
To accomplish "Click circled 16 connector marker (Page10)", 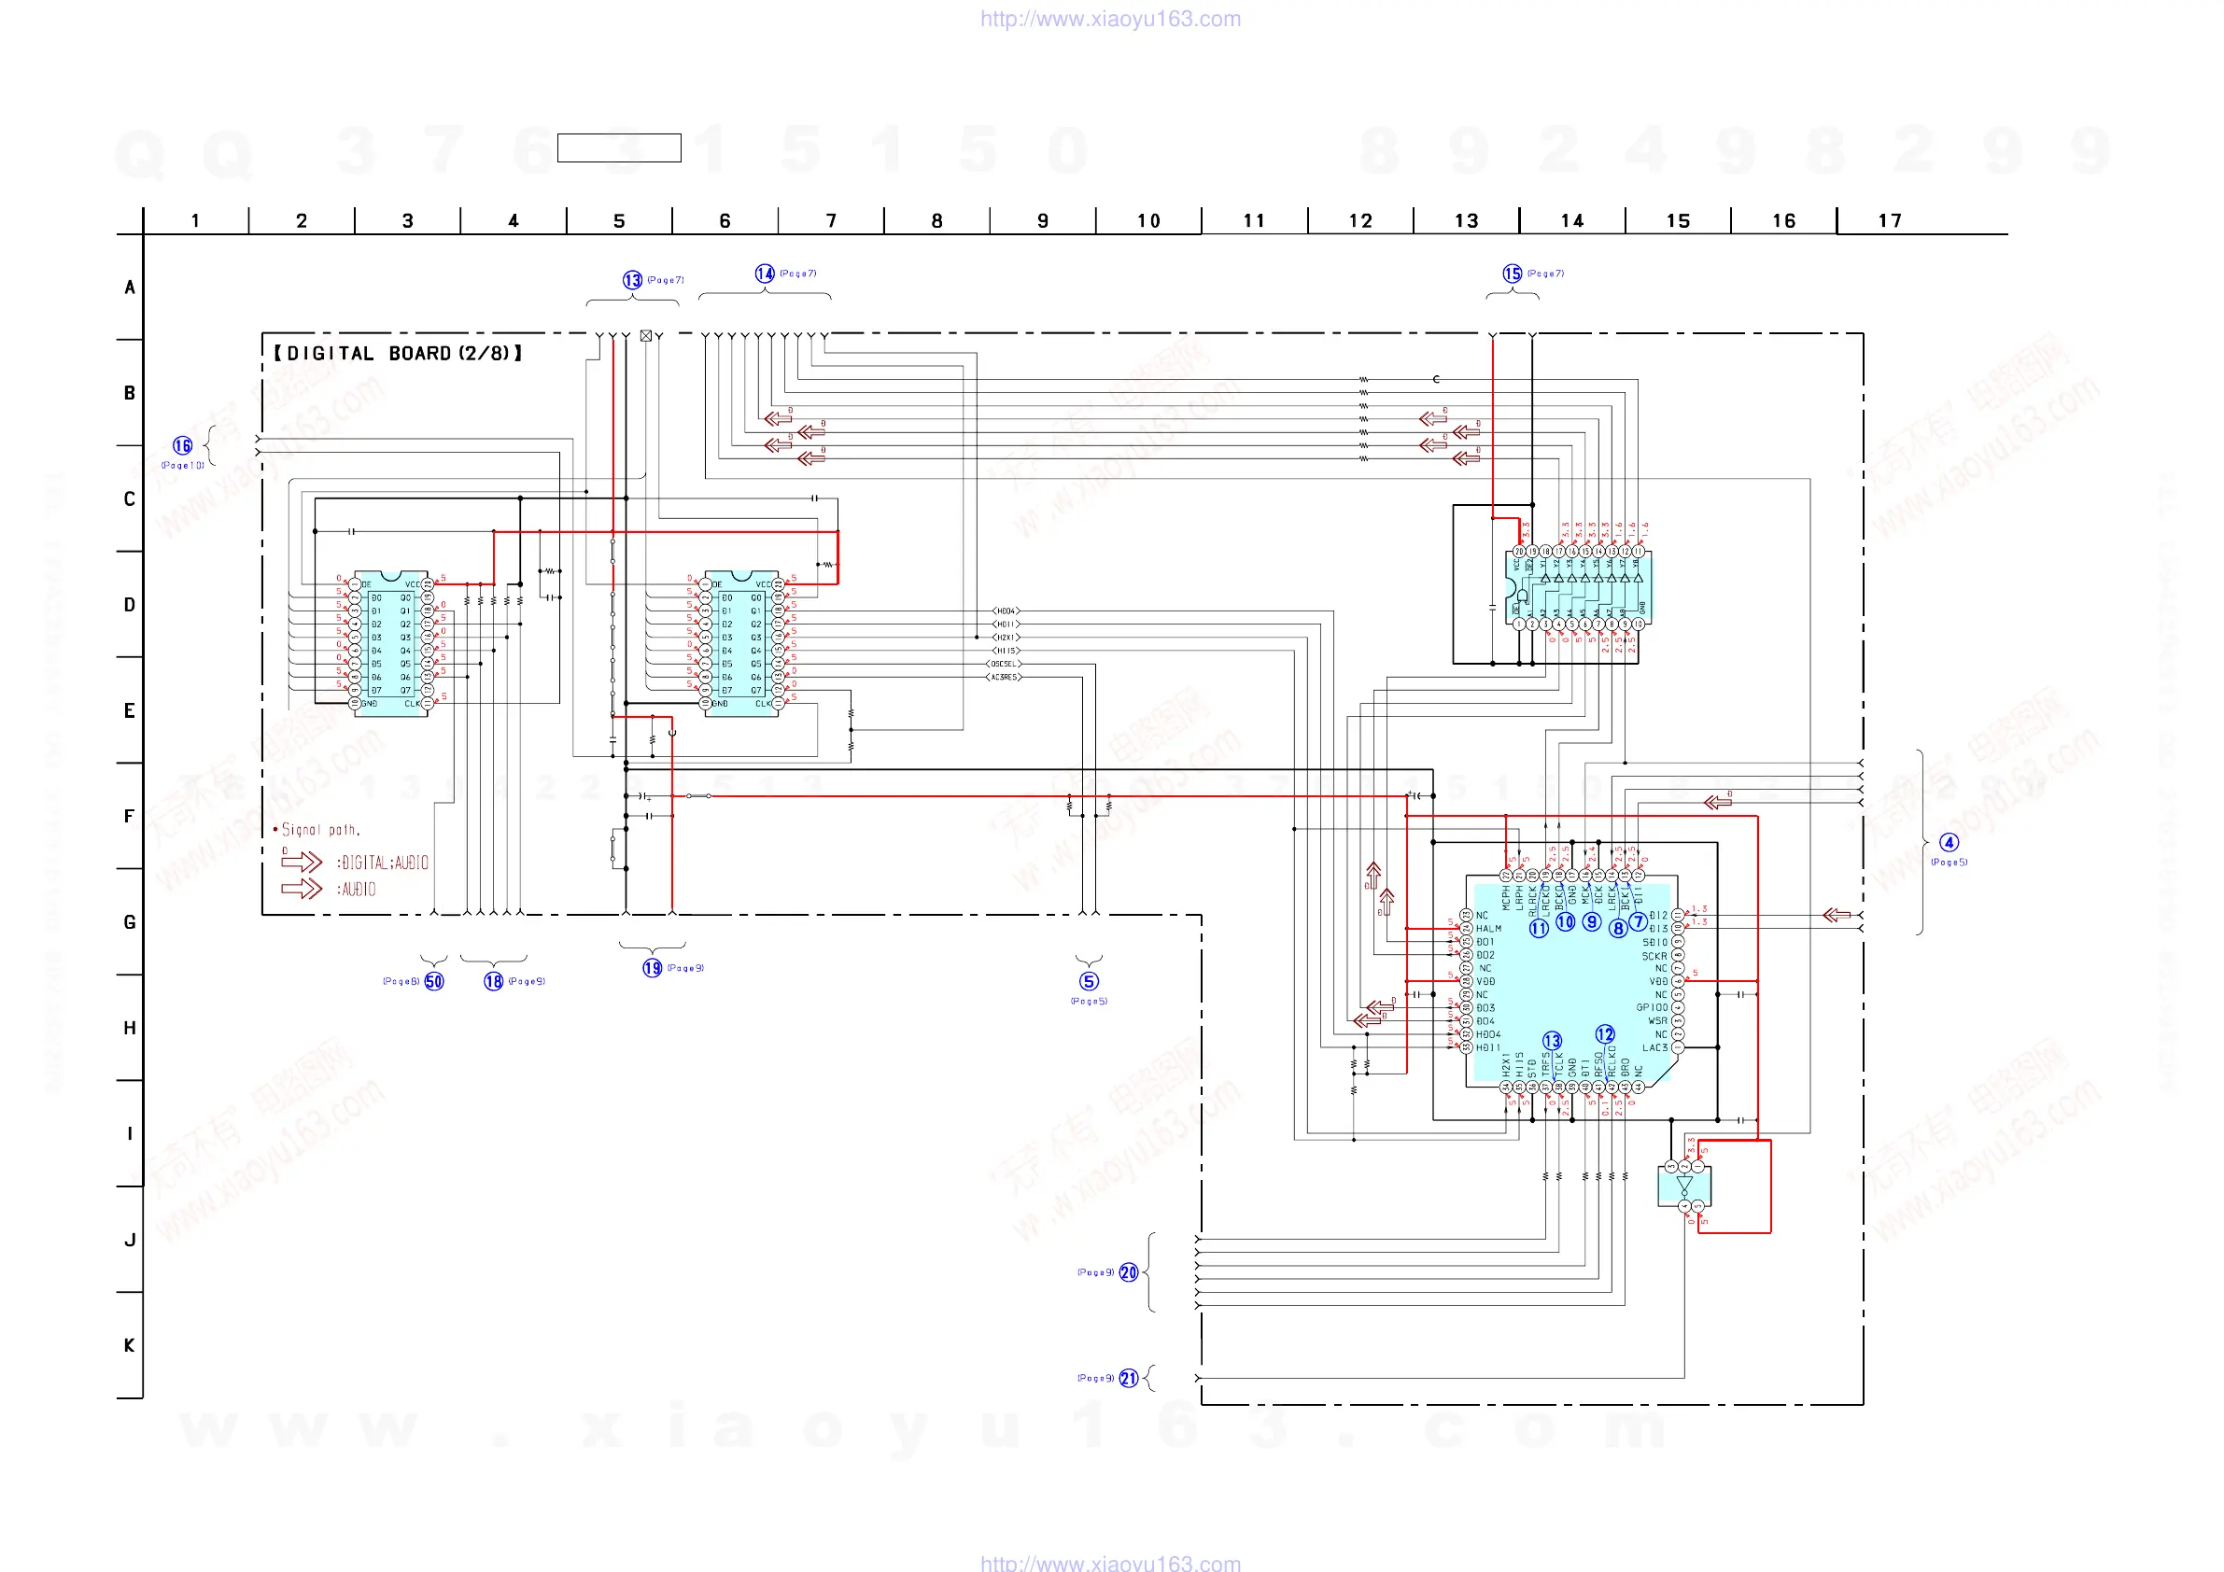I will [182, 445].
